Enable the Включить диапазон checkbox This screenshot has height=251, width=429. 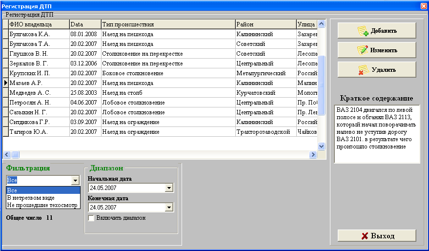click(x=91, y=218)
